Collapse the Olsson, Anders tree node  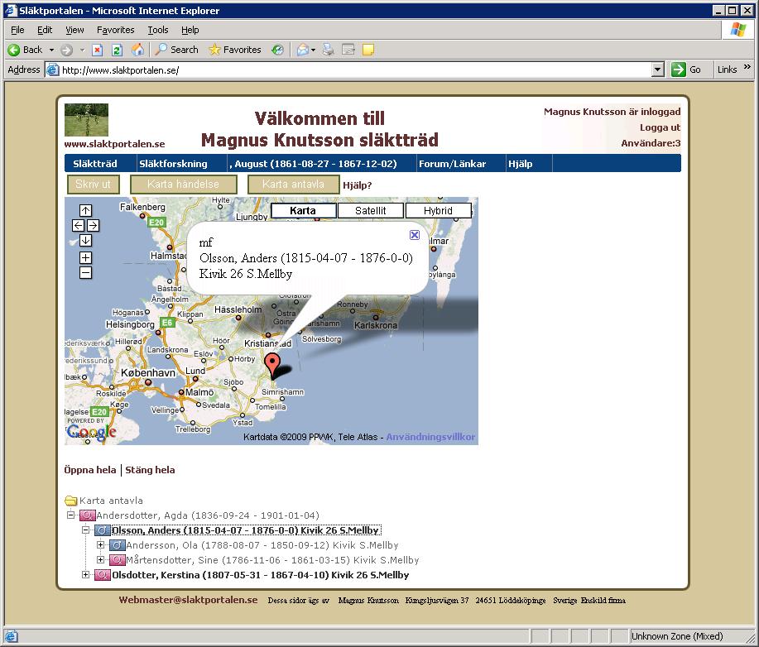point(86,530)
